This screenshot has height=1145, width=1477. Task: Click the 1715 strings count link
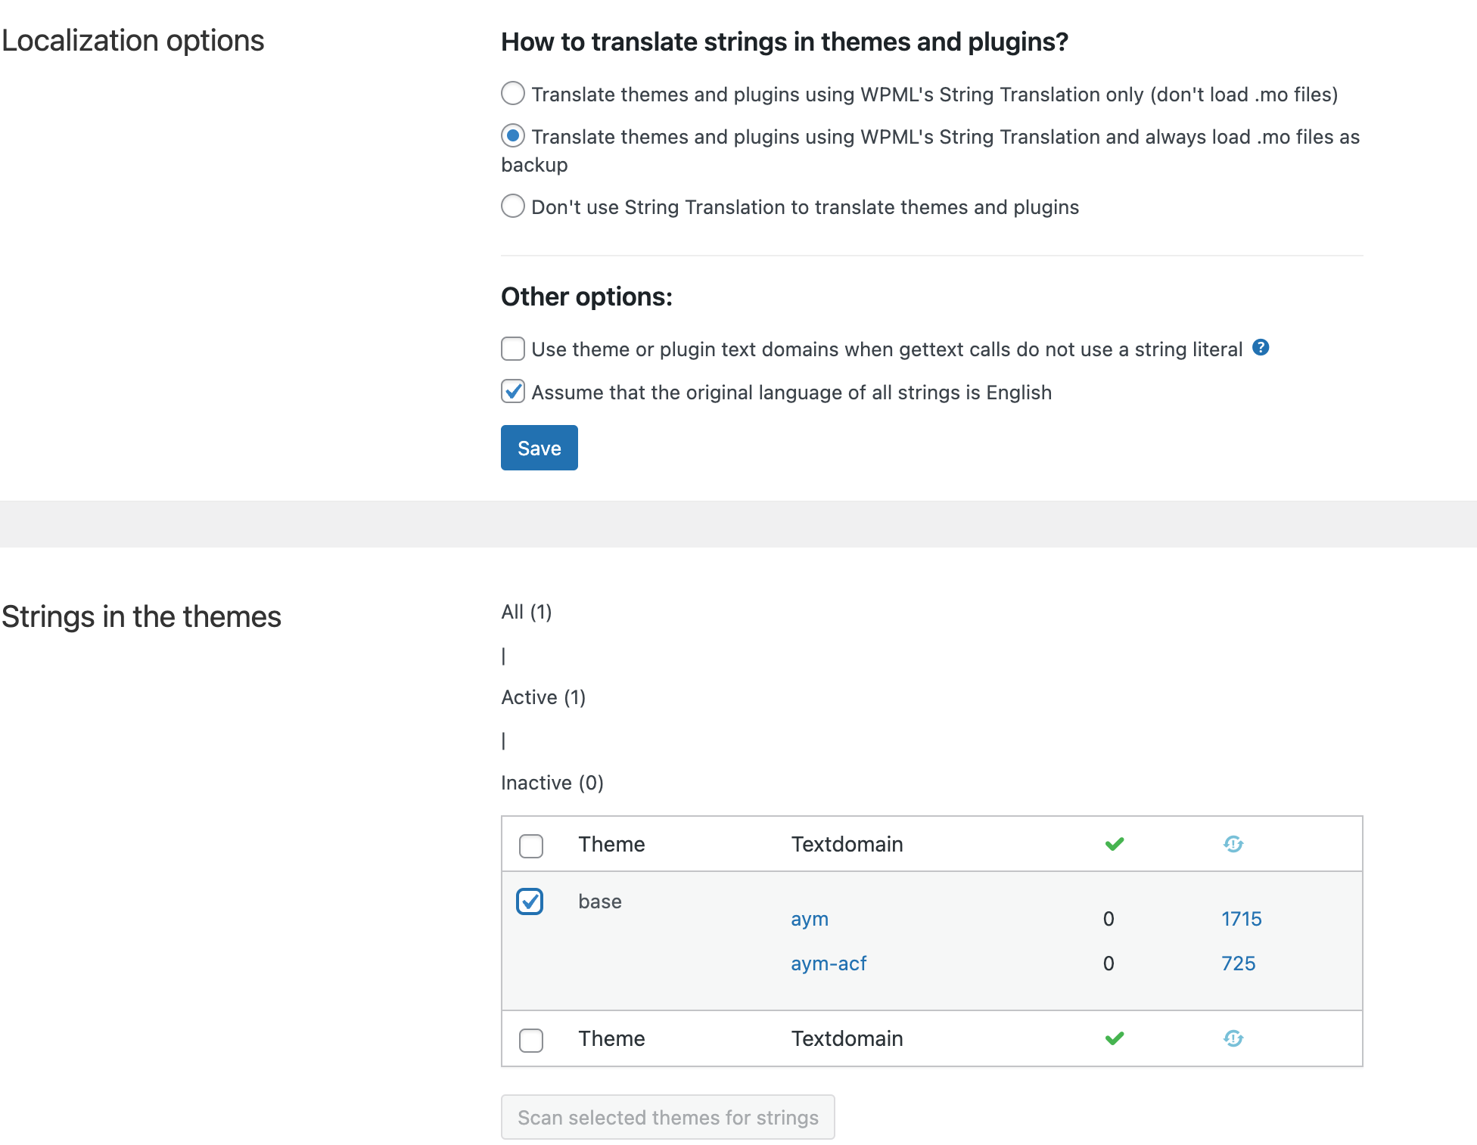point(1241,919)
